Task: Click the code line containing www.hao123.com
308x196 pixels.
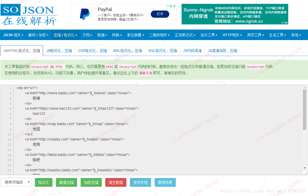Action: [x=82, y=108]
